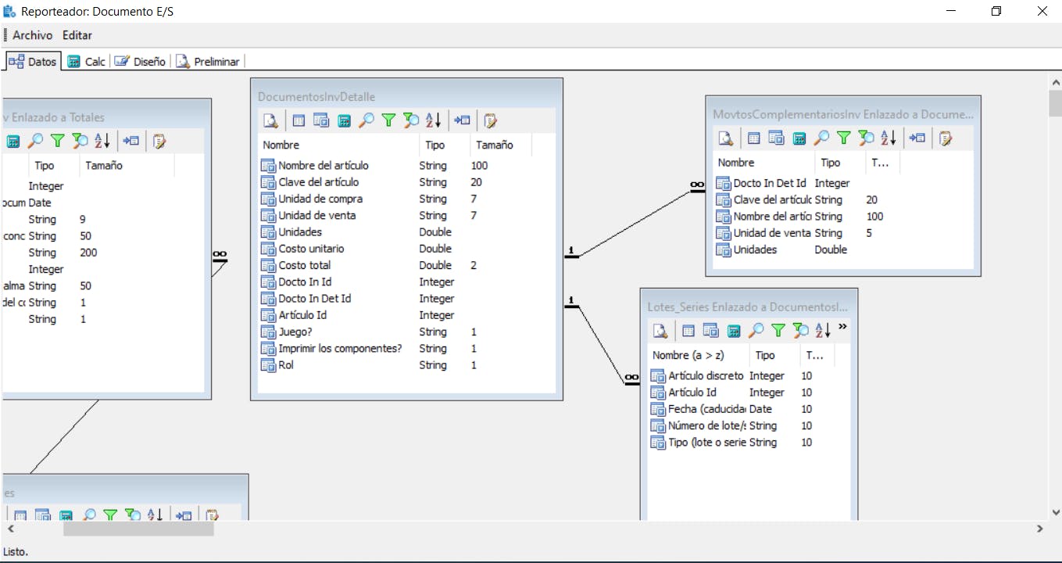Click calculator icon in MovtosComplementariosInv toolbar
Image resolution: width=1062 pixels, height=563 pixels.
pos(799,138)
